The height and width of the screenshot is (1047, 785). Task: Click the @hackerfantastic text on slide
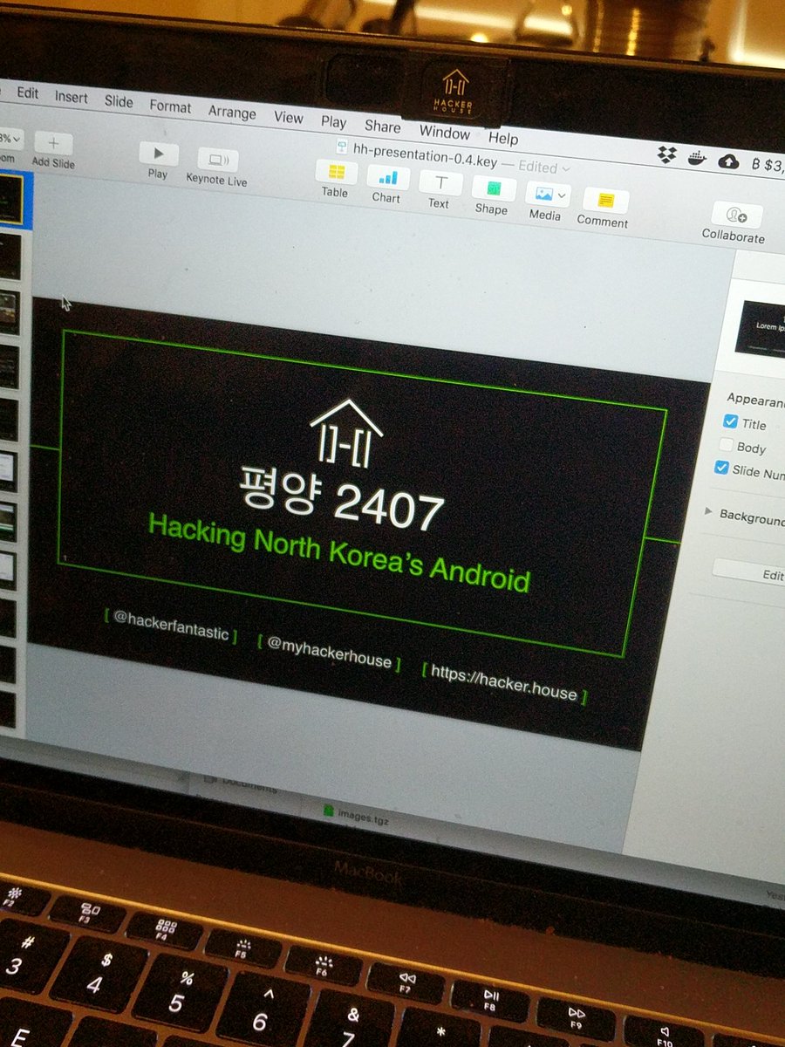coord(171,625)
